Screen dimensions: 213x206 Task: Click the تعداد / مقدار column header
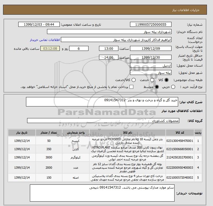49,132
